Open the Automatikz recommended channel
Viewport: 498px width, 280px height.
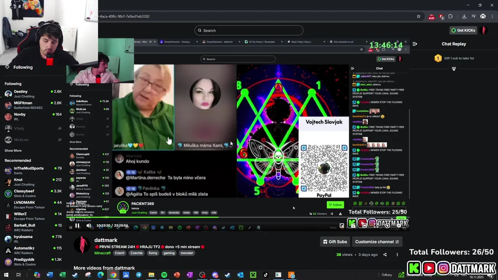click(x=33, y=250)
